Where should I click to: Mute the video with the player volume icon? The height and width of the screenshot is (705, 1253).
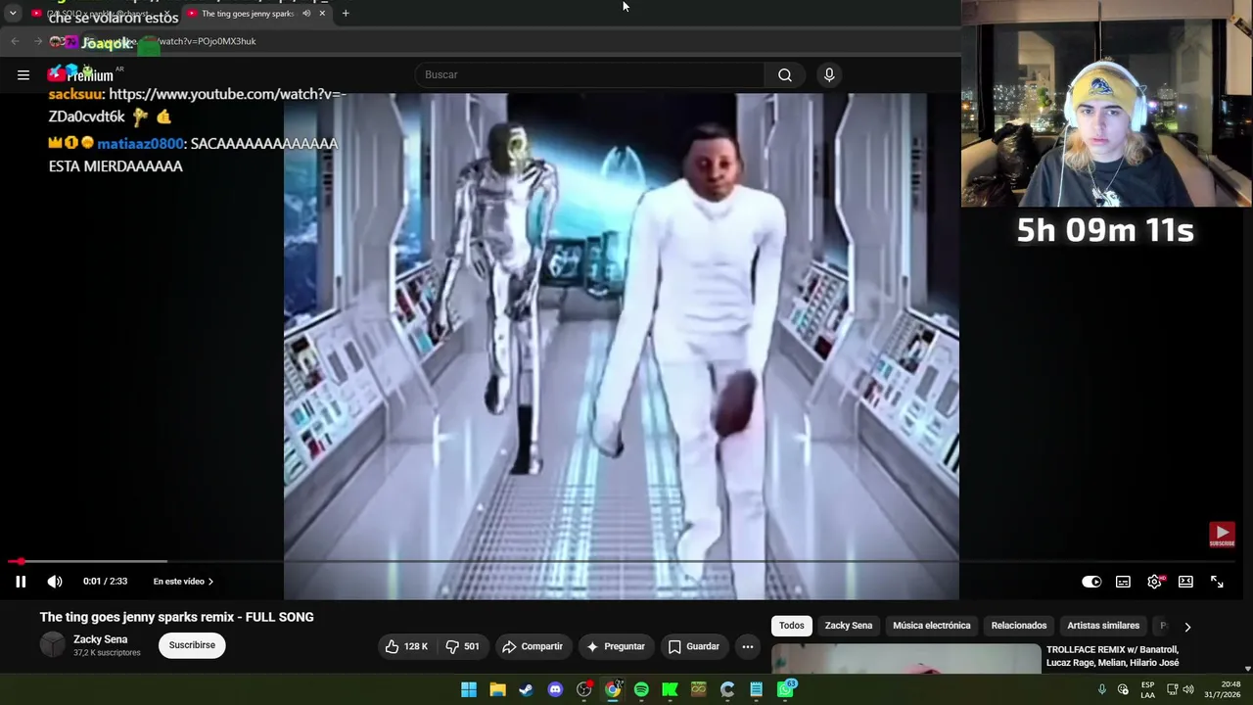(55, 582)
